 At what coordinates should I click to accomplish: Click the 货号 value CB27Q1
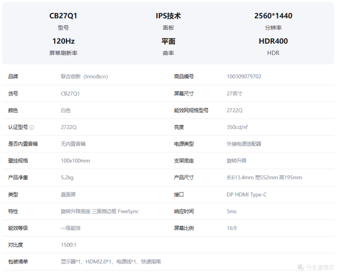70,94
